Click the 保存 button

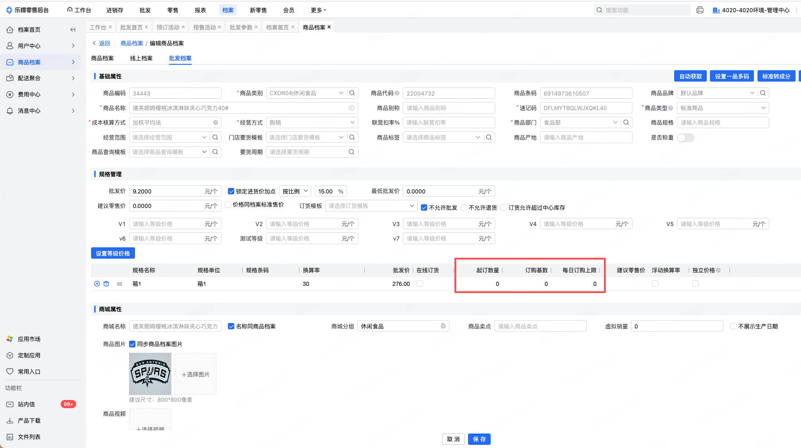[479, 439]
